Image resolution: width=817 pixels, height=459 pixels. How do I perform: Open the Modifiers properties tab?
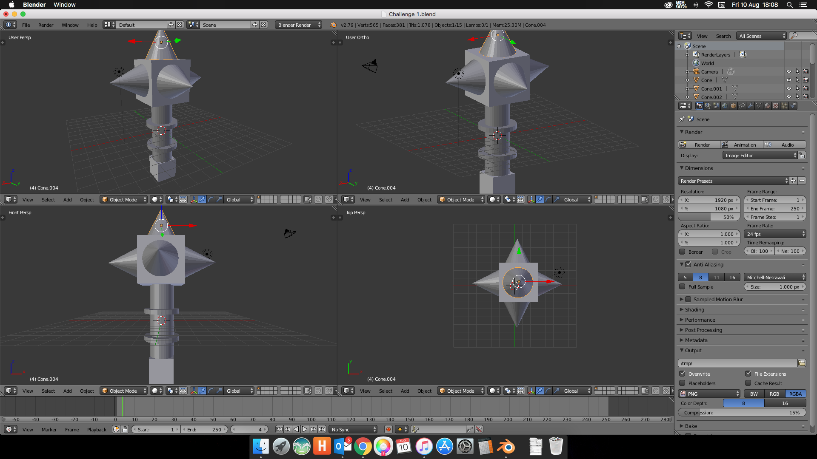(x=750, y=106)
